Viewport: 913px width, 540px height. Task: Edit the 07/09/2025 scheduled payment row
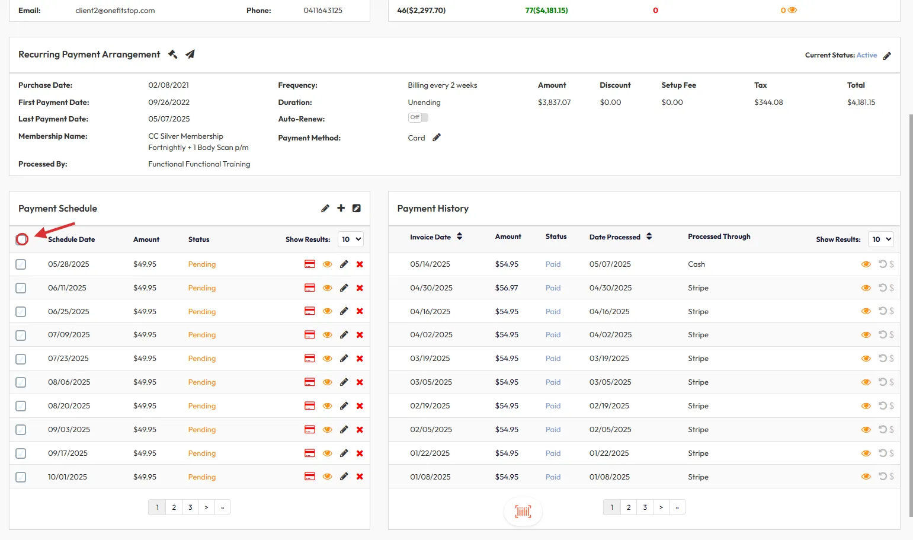344,335
